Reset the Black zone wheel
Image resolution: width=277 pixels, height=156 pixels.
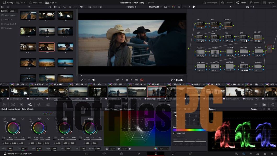23,119
